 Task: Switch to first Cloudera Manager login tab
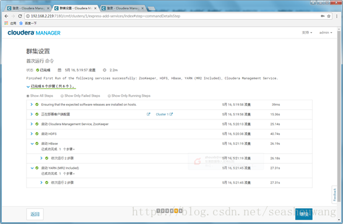pos(28,8)
